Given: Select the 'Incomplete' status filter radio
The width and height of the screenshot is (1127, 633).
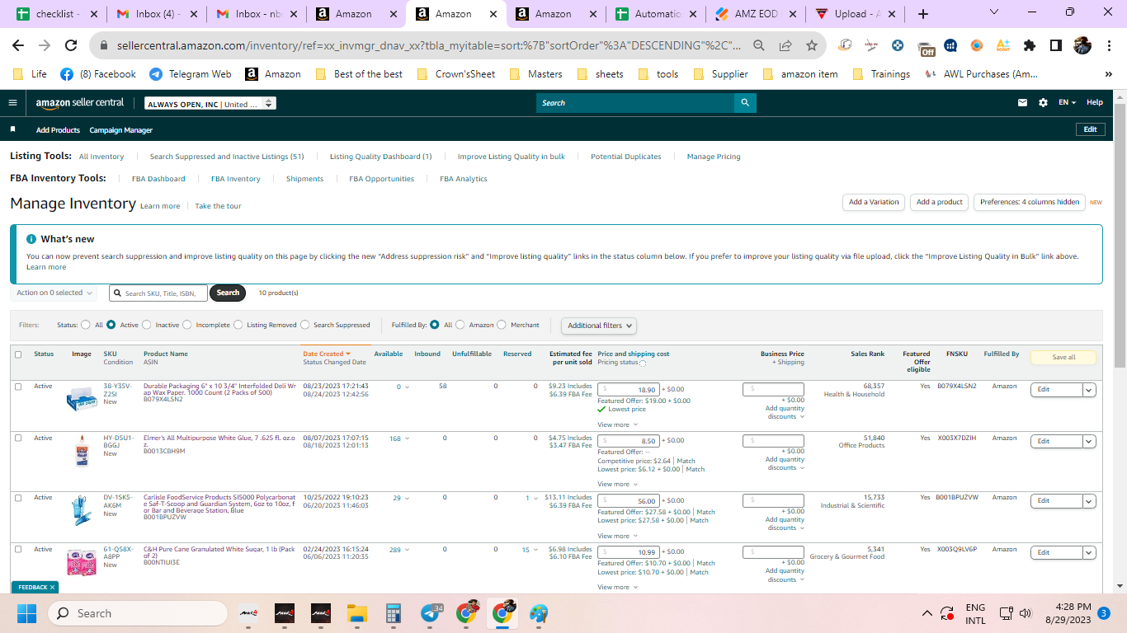Looking at the screenshot, I should tap(187, 325).
